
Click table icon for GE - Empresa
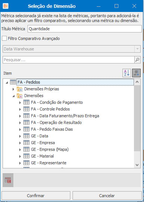pyautogui.click(x=26, y=143)
